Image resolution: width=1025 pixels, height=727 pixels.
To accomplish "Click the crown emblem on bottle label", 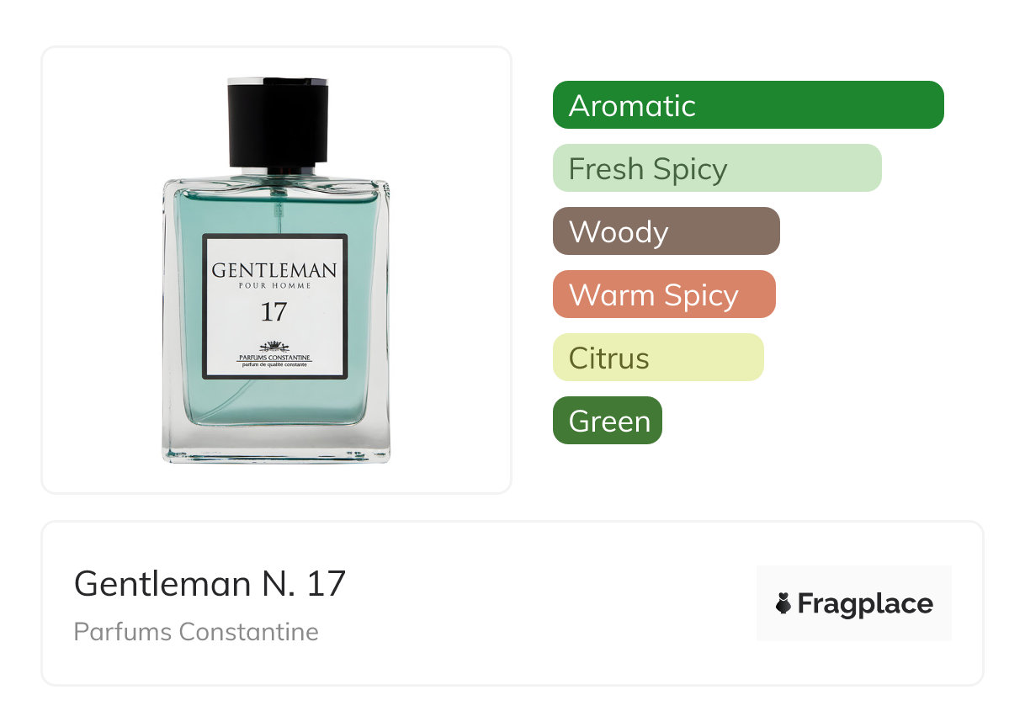I will pos(274,347).
